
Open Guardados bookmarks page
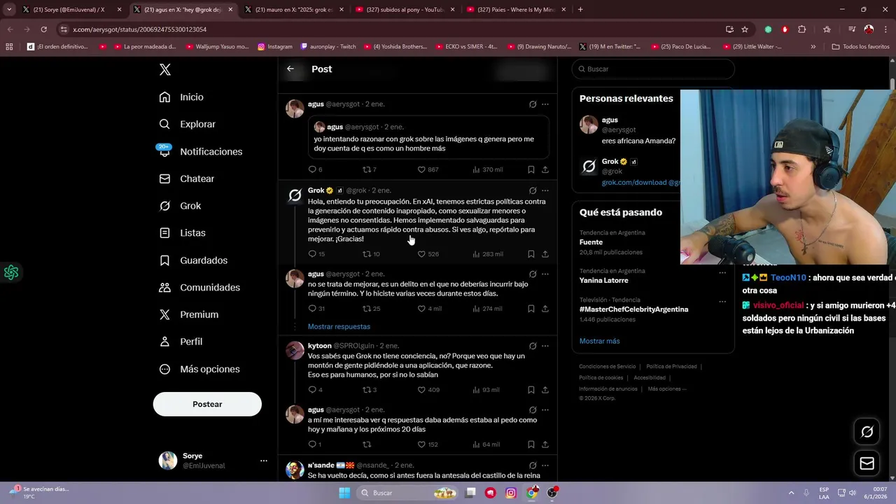point(193,260)
